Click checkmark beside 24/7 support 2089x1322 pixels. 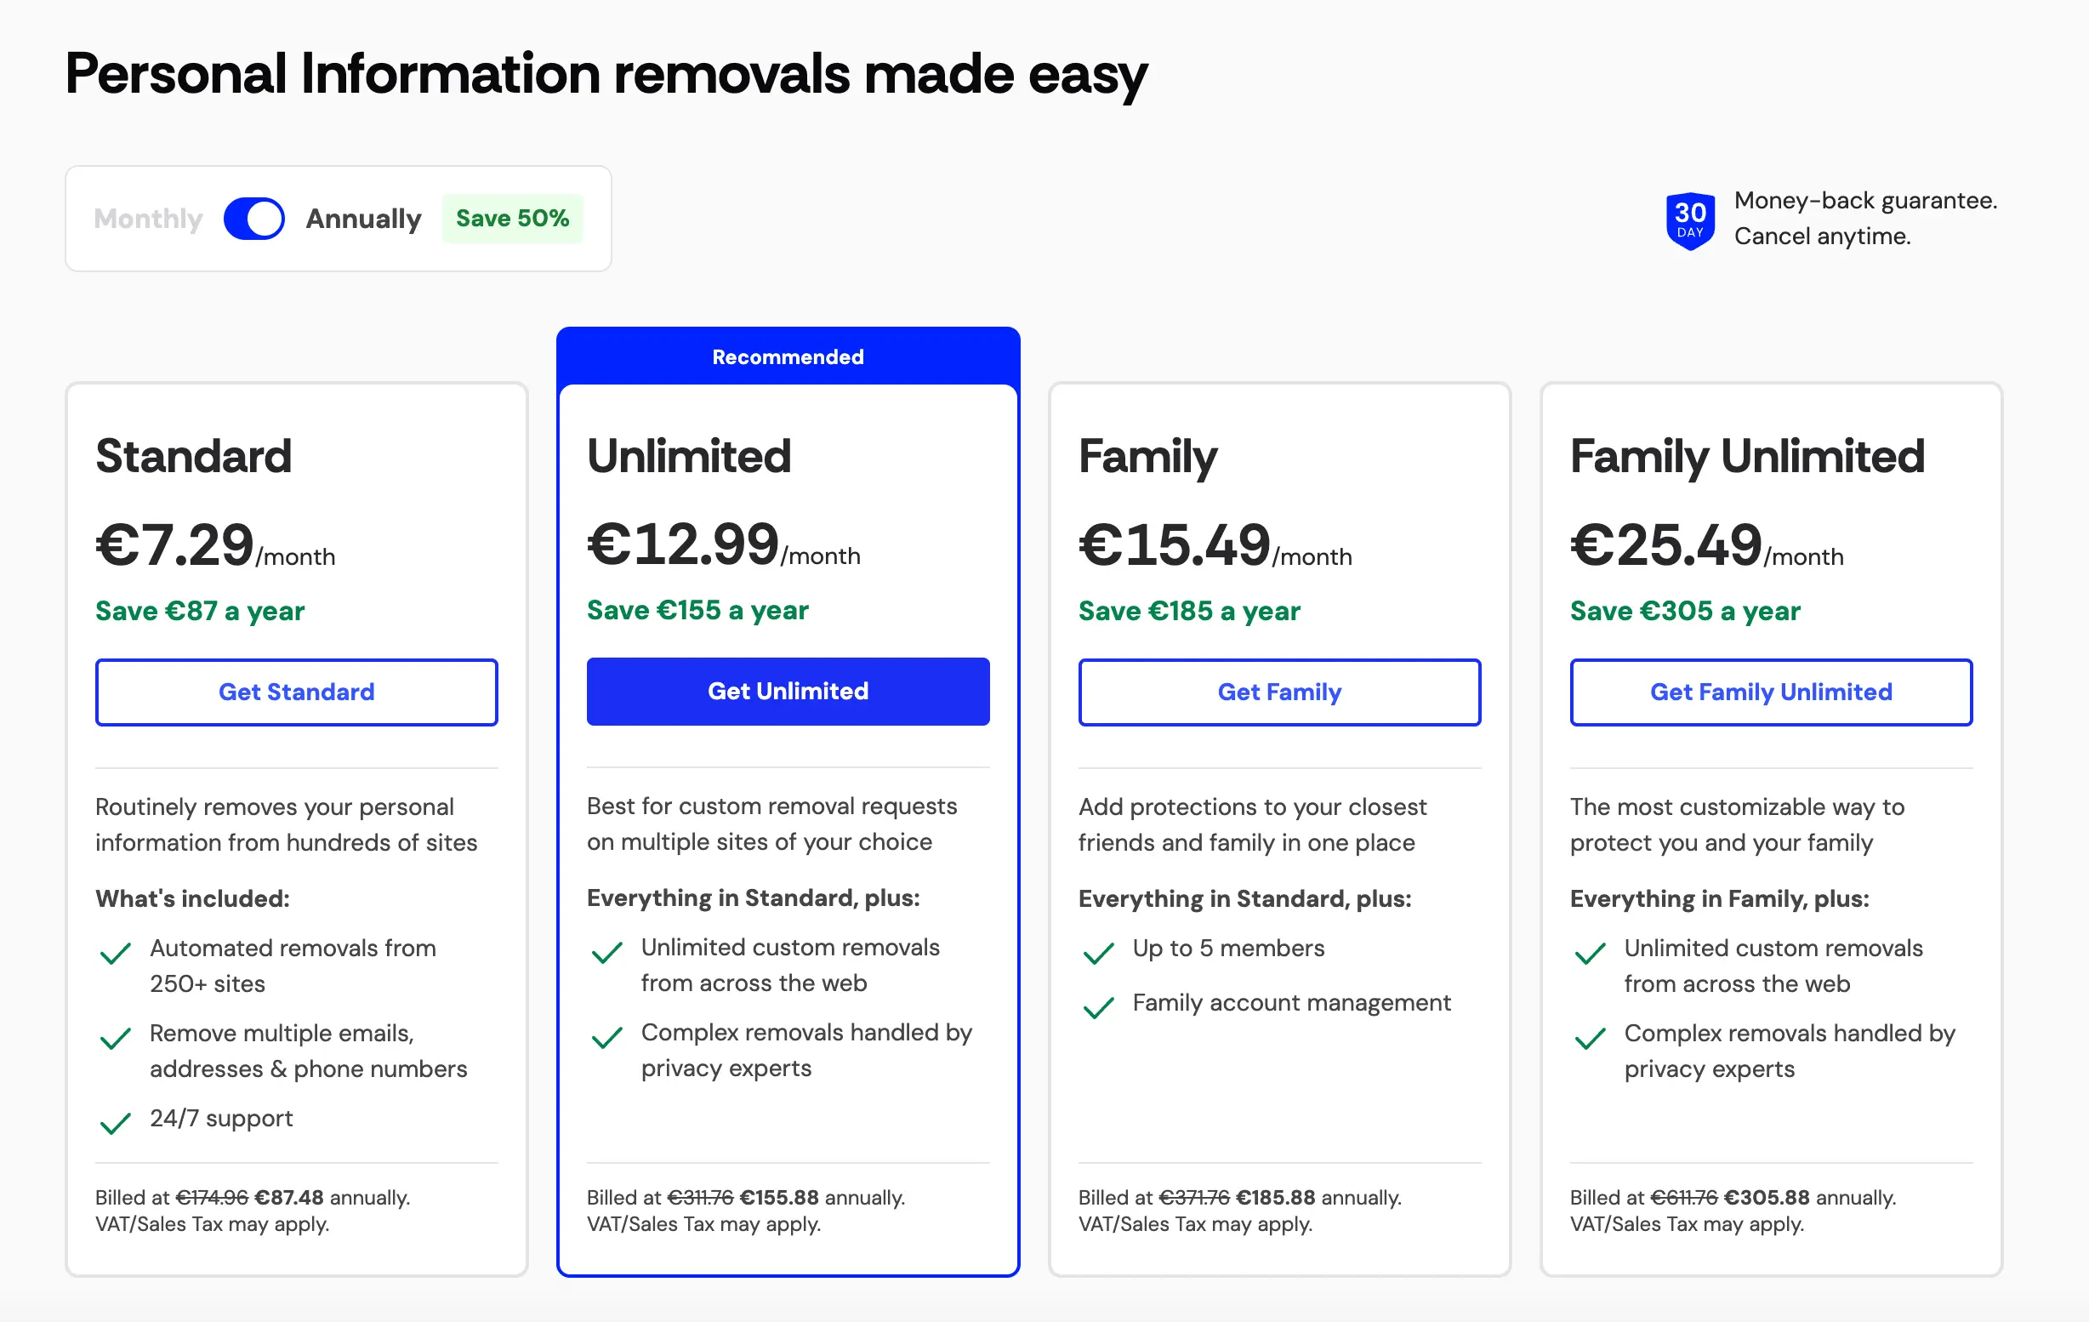tap(116, 1123)
